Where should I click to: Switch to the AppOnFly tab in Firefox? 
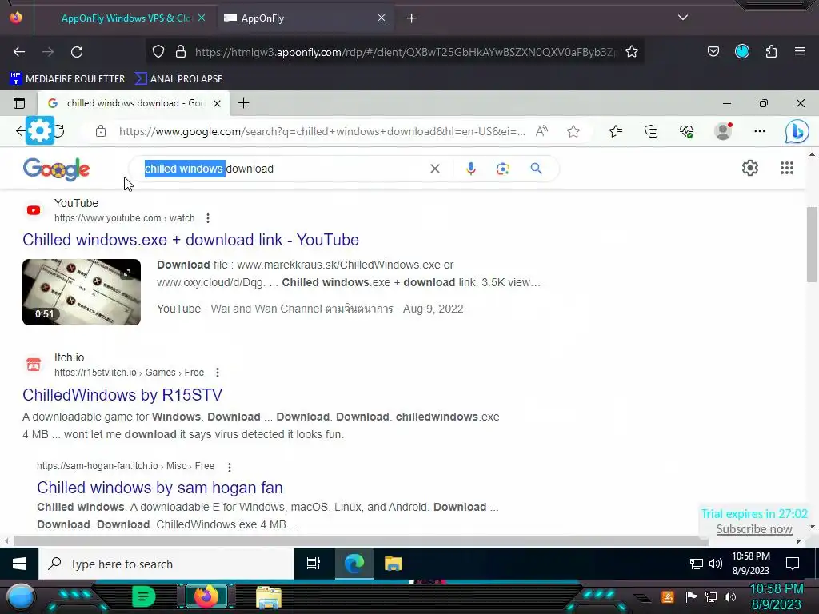(304, 18)
